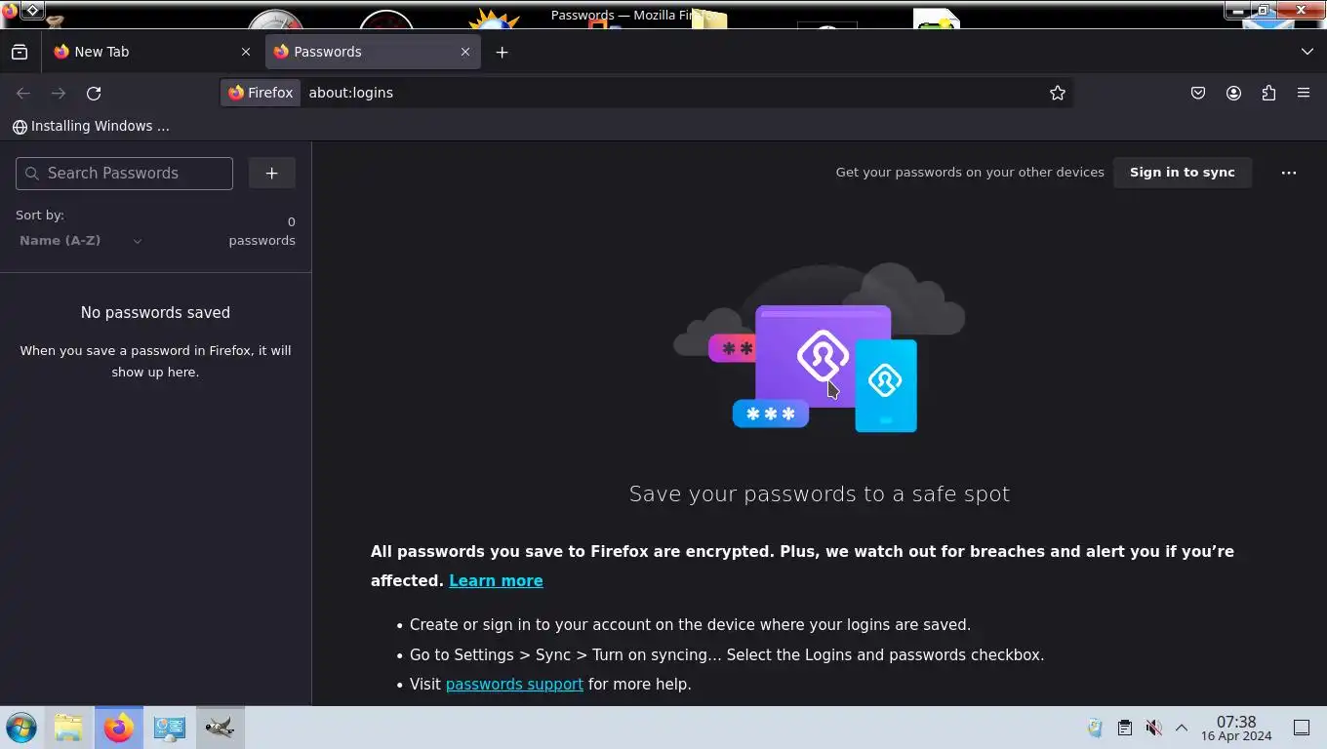
Task: Click the Firefox taskbar icon
Action: (x=119, y=728)
